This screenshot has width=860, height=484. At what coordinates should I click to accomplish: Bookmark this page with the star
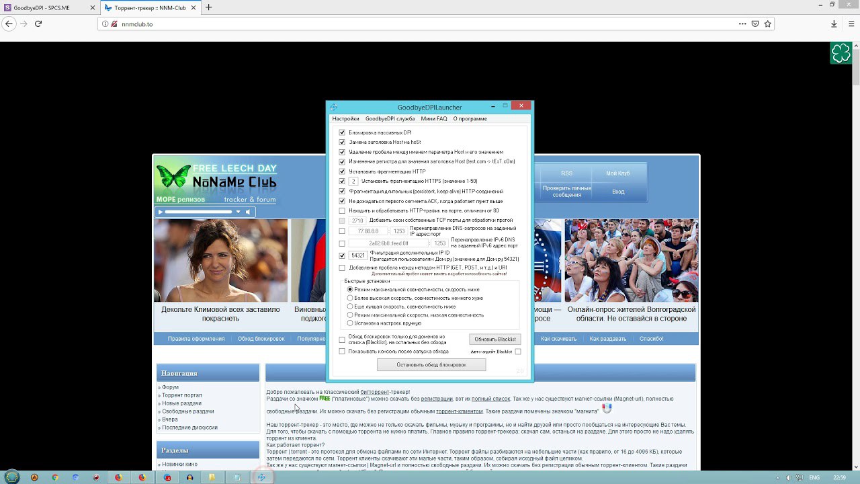pos(768,24)
